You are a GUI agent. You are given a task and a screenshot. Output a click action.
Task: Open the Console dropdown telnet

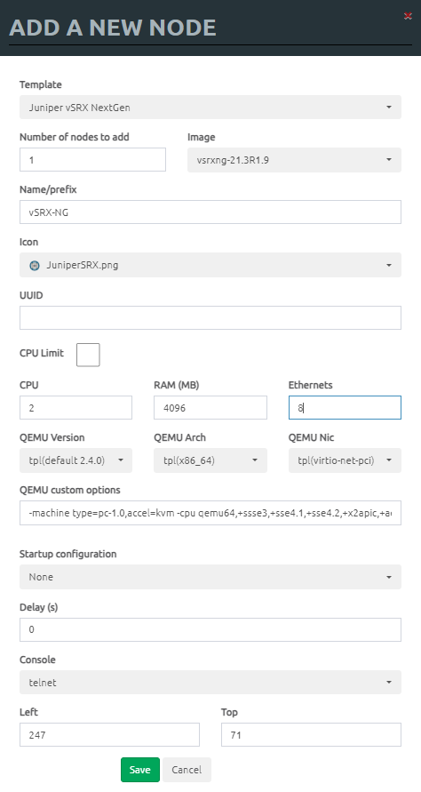pos(210,683)
